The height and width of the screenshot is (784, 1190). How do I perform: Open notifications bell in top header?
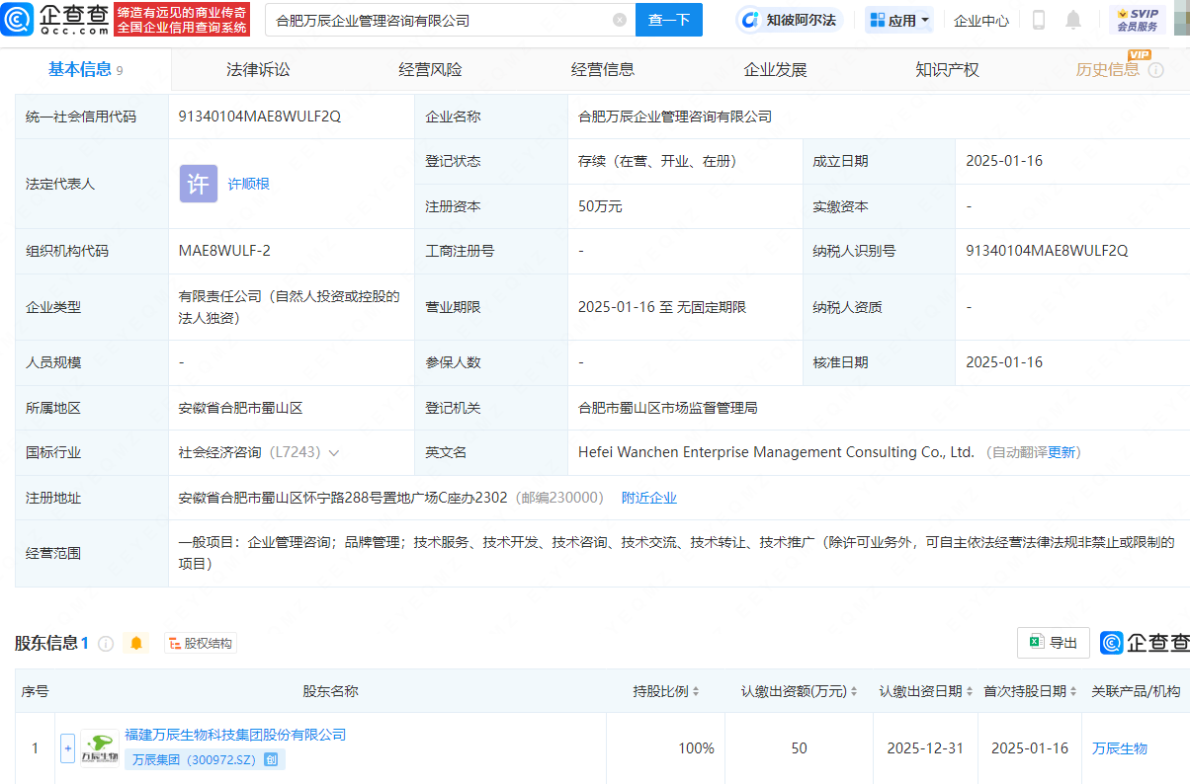1072,20
